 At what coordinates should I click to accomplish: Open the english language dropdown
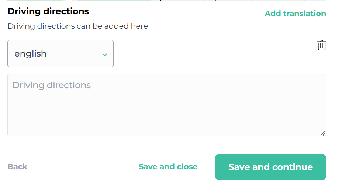click(61, 54)
